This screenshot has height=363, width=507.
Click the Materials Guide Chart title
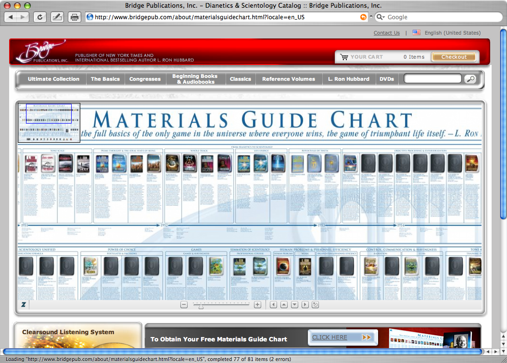coord(252,120)
